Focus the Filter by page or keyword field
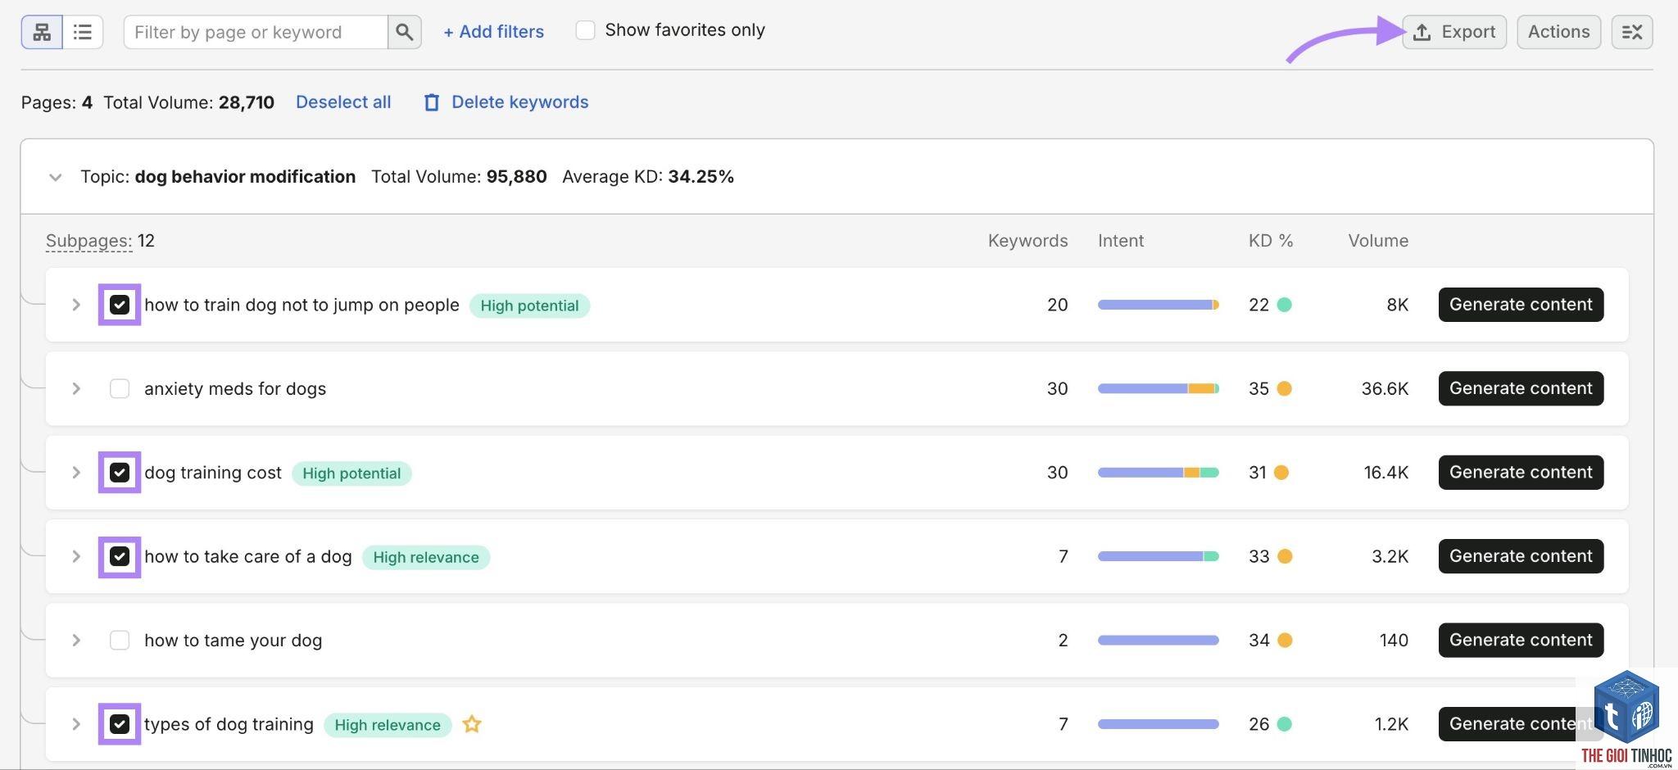Image resolution: width=1678 pixels, height=770 pixels. pos(256,32)
